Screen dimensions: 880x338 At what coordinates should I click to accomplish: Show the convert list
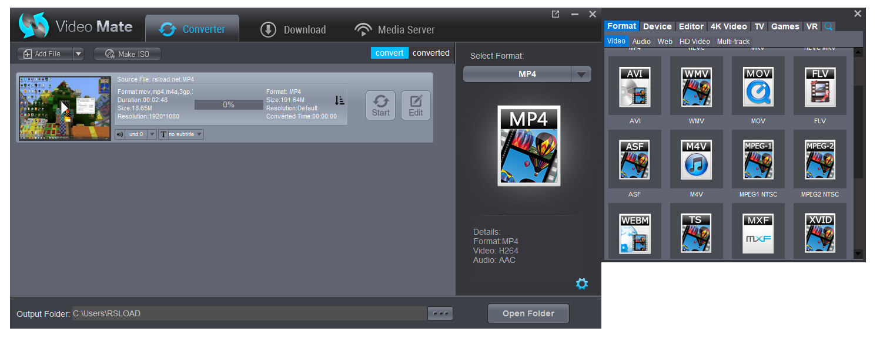389,53
